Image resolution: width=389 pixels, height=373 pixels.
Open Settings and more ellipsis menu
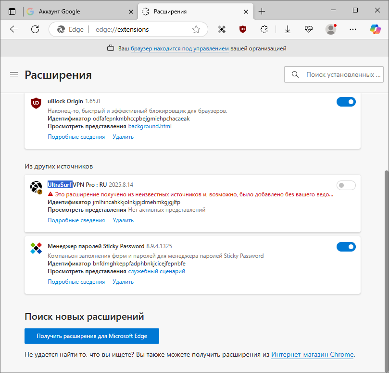[x=352, y=29]
